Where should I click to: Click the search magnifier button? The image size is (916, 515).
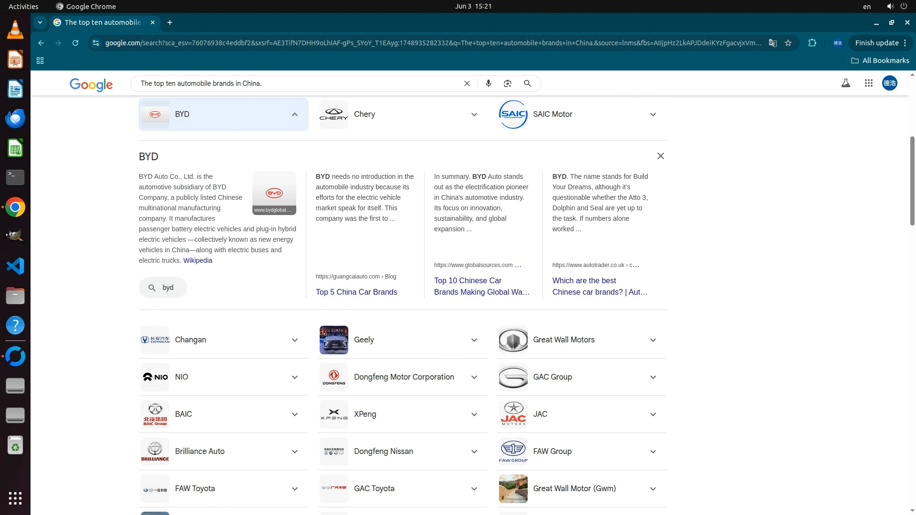pyautogui.click(x=527, y=83)
